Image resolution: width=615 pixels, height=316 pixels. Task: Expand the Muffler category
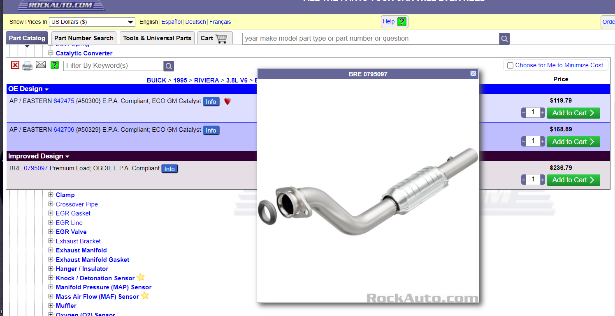click(x=51, y=305)
